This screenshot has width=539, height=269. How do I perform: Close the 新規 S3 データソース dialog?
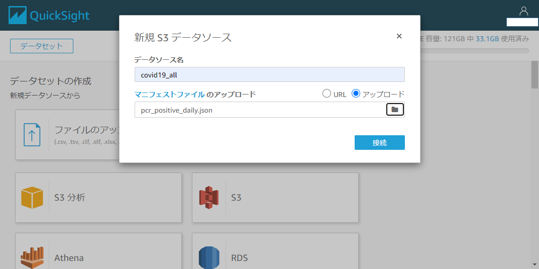[399, 36]
